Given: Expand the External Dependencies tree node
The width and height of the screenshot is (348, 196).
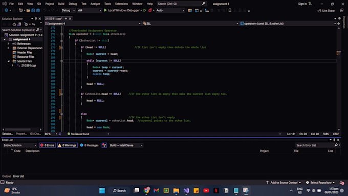Looking at the screenshot, I should click(x=8, y=48).
